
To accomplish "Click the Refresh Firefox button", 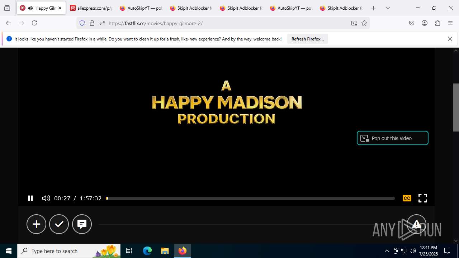I will (x=308, y=39).
